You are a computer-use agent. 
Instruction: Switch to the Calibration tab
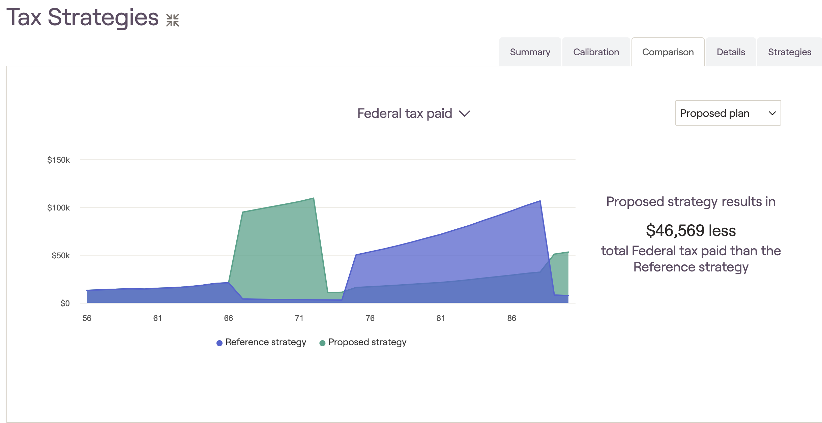point(596,52)
